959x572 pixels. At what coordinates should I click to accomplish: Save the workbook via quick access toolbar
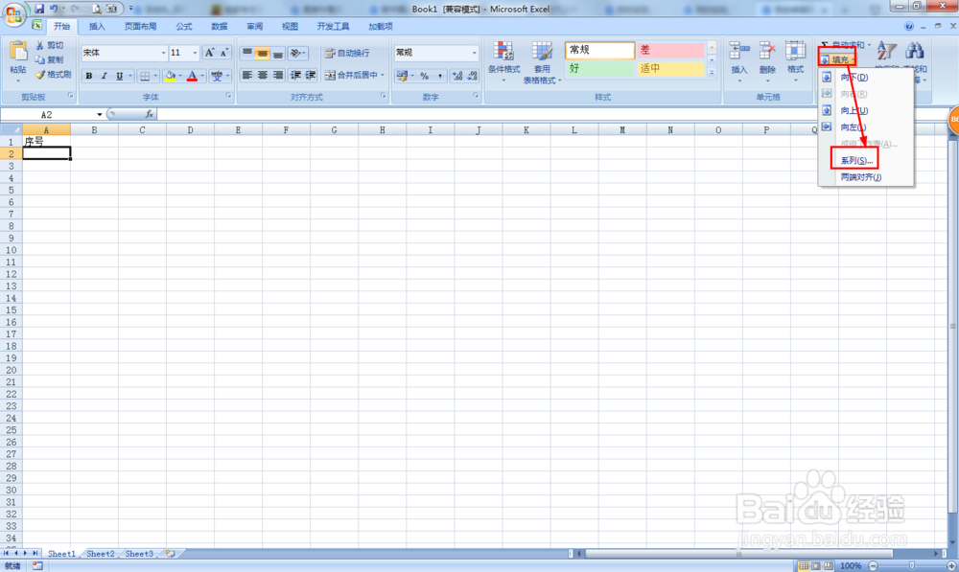pyautogui.click(x=39, y=9)
